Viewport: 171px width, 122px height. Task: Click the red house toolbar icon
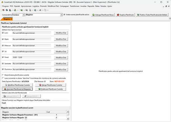(3, 10)
